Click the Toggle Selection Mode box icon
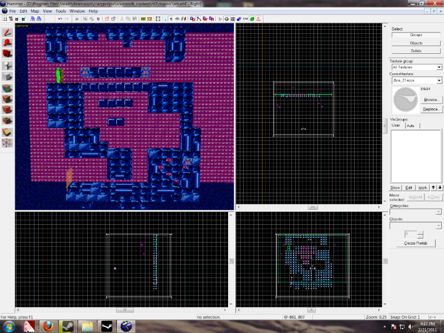This screenshot has height=333, width=444. tap(158, 19)
